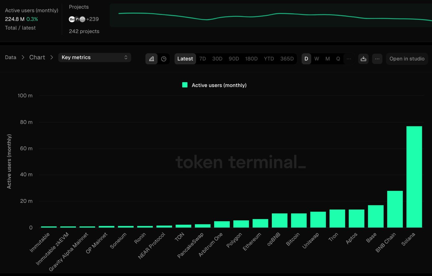Click the download chart icon
The height and width of the screenshot is (276, 432).
pyautogui.click(x=363, y=59)
